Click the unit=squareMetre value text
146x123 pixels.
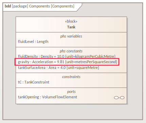(x=83, y=68)
